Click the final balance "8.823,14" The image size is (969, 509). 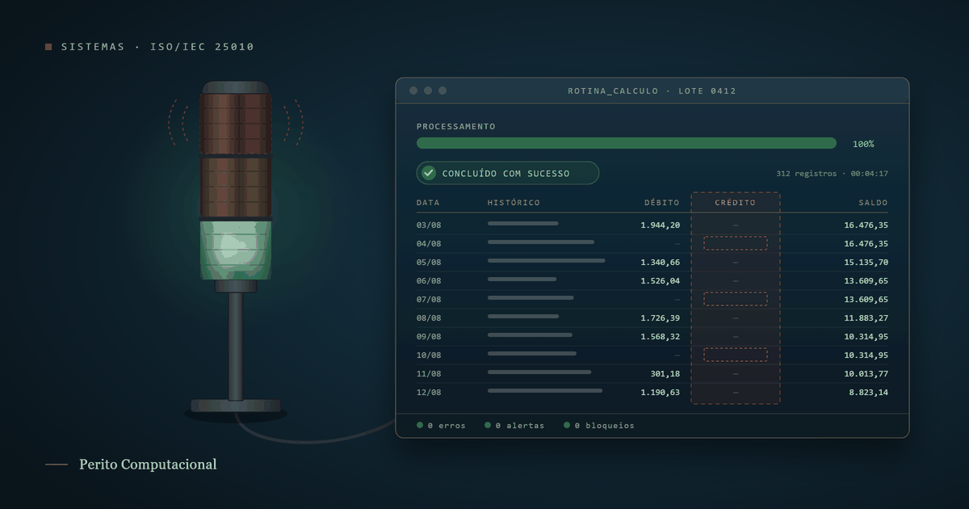click(869, 393)
